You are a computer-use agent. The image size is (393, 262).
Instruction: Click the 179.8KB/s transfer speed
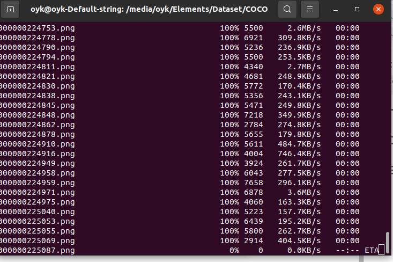pos(299,135)
